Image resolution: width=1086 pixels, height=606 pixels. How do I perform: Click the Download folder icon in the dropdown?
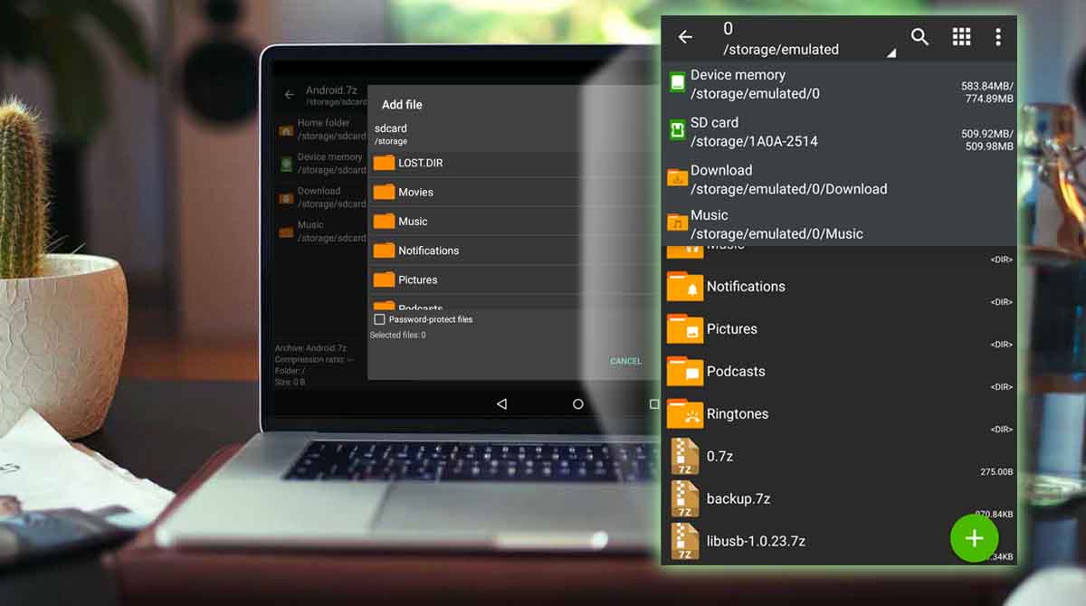(677, 178)
